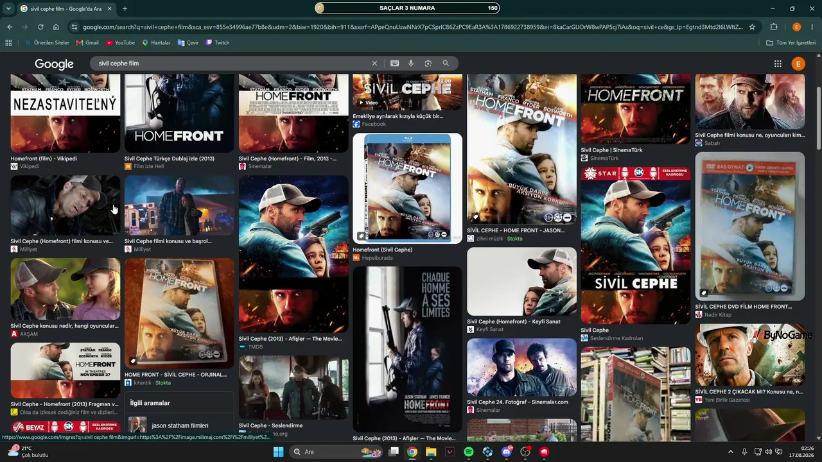The height and width of the screenshot is (462, 822).
Task: Open the YouTube bookmark
Action: click(x=120, y=43)
